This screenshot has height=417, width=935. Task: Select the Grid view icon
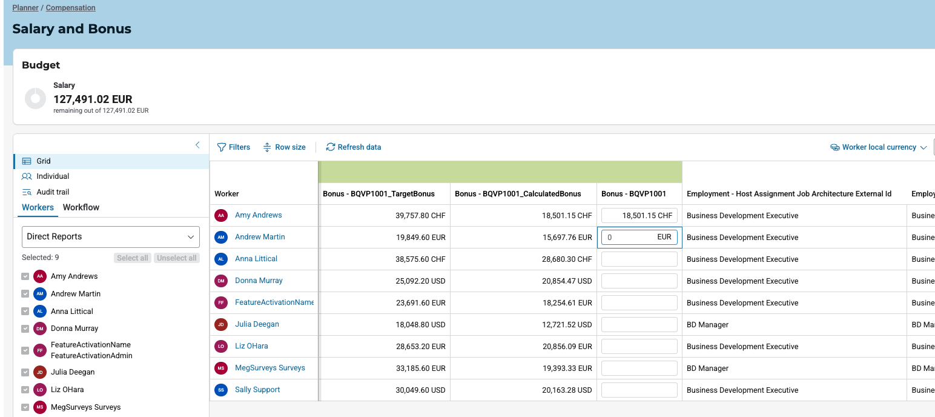pos(27,161)
